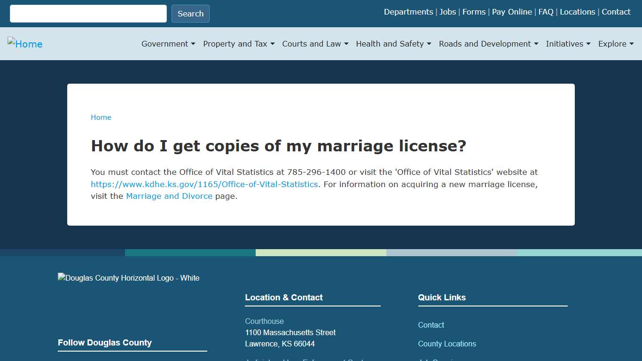The width and height of the screenshot is (642, 361).
Task: Click inside the search text box
Action: (87, 13)
